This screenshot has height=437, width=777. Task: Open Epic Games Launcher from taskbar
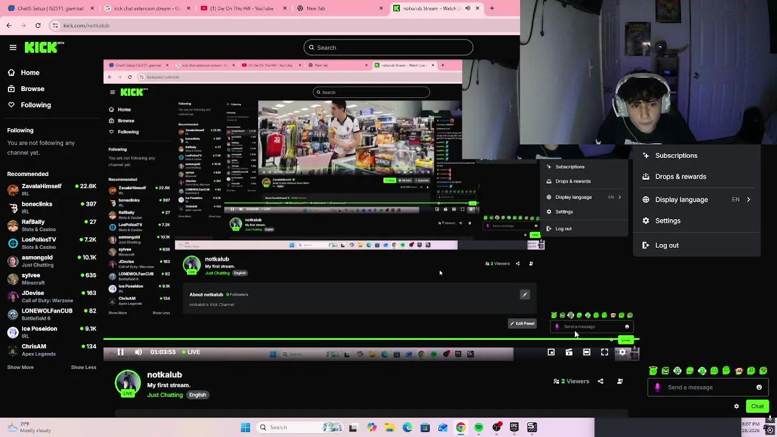[514, 427]
